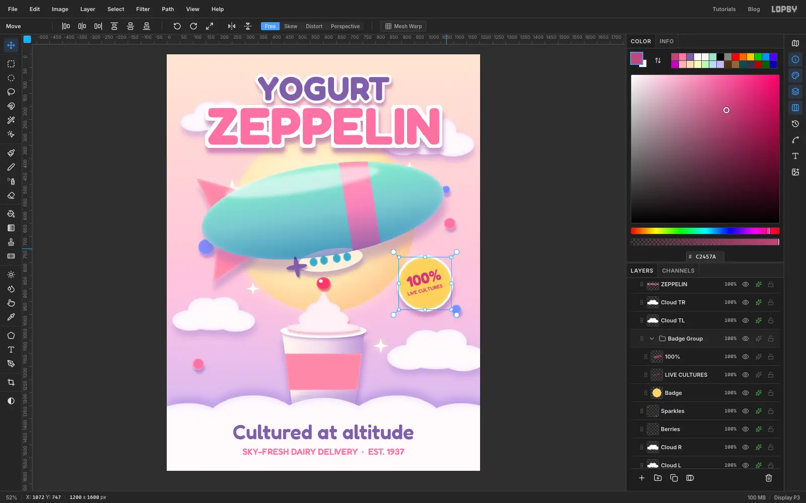
Task: Select the Move tool in left toolbar
Action: click(11, 45)
